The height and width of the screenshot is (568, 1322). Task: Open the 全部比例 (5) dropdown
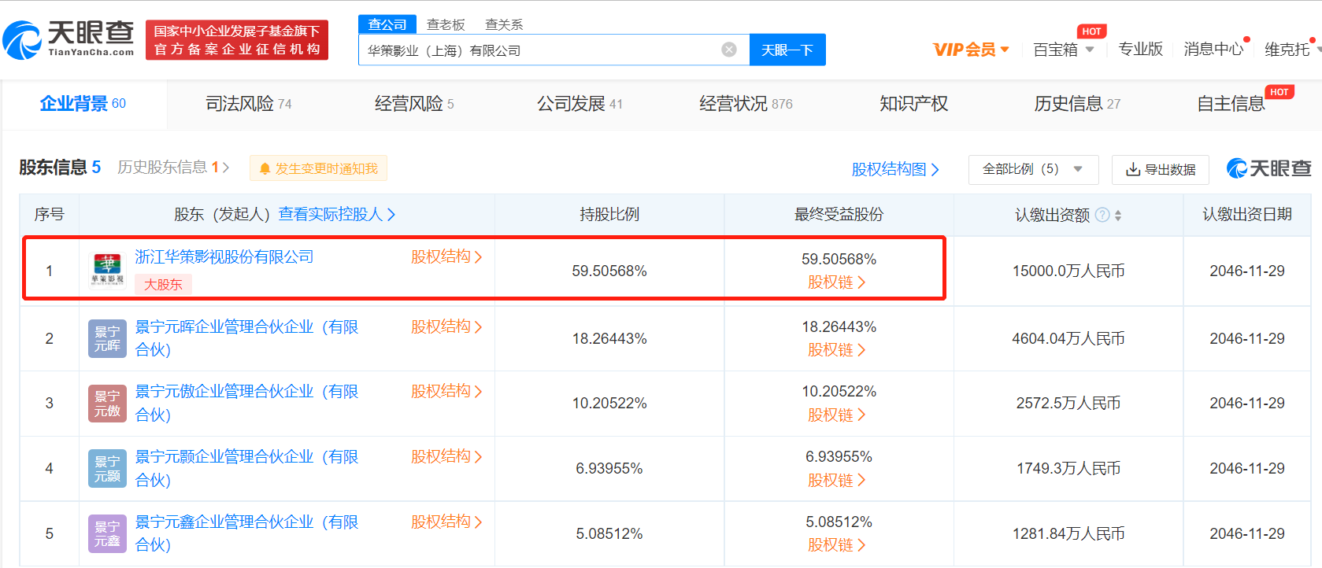[1032, 169]
